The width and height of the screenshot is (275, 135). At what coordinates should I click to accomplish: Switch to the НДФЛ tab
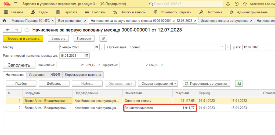[55, 75]
